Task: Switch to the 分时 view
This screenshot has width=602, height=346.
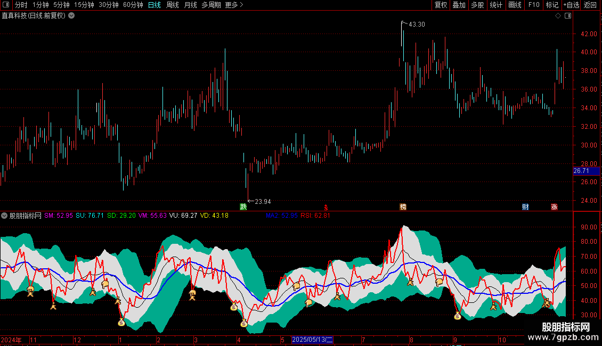Action: [21, 5]
